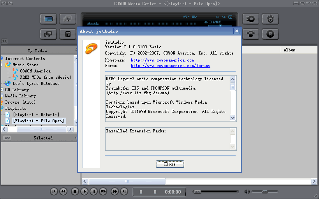Toggle A-B repeat in the display

[x=93, y=23]
